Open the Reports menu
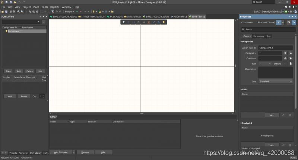This screenshot has width=298, height=160. click(x=55, y=7)
